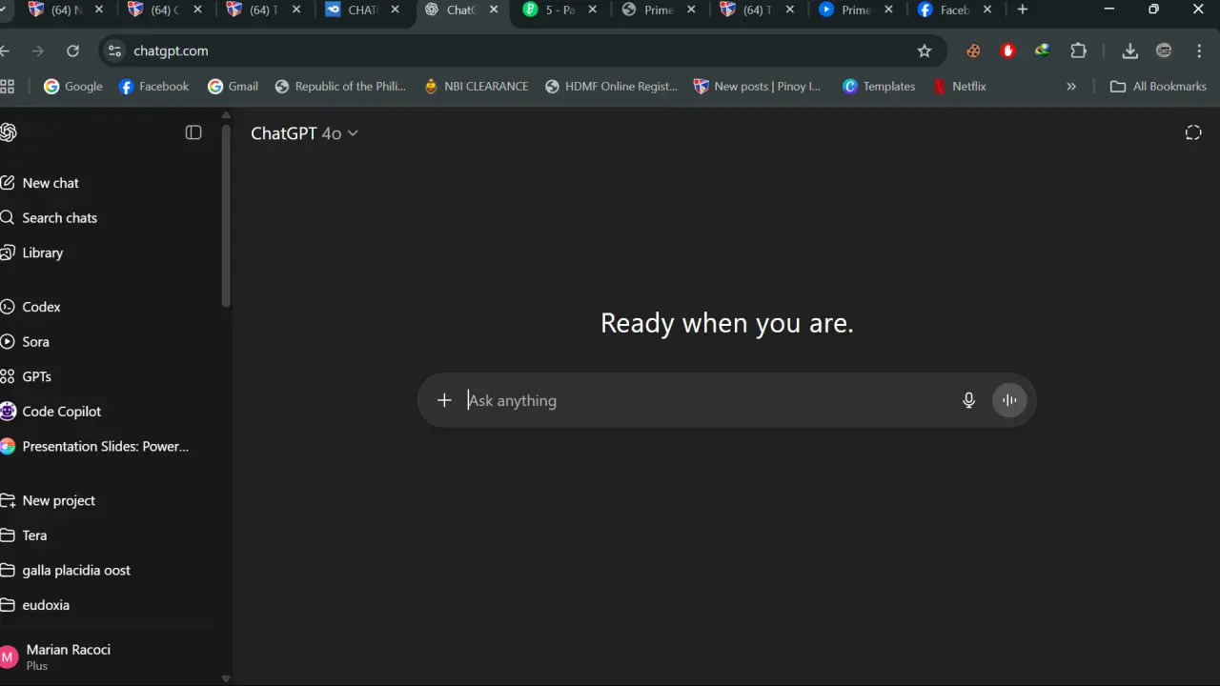This screenshot has width=1220, height=686.
Task: Switch to Prime tab with globe icon
Action: click(660, 10)
